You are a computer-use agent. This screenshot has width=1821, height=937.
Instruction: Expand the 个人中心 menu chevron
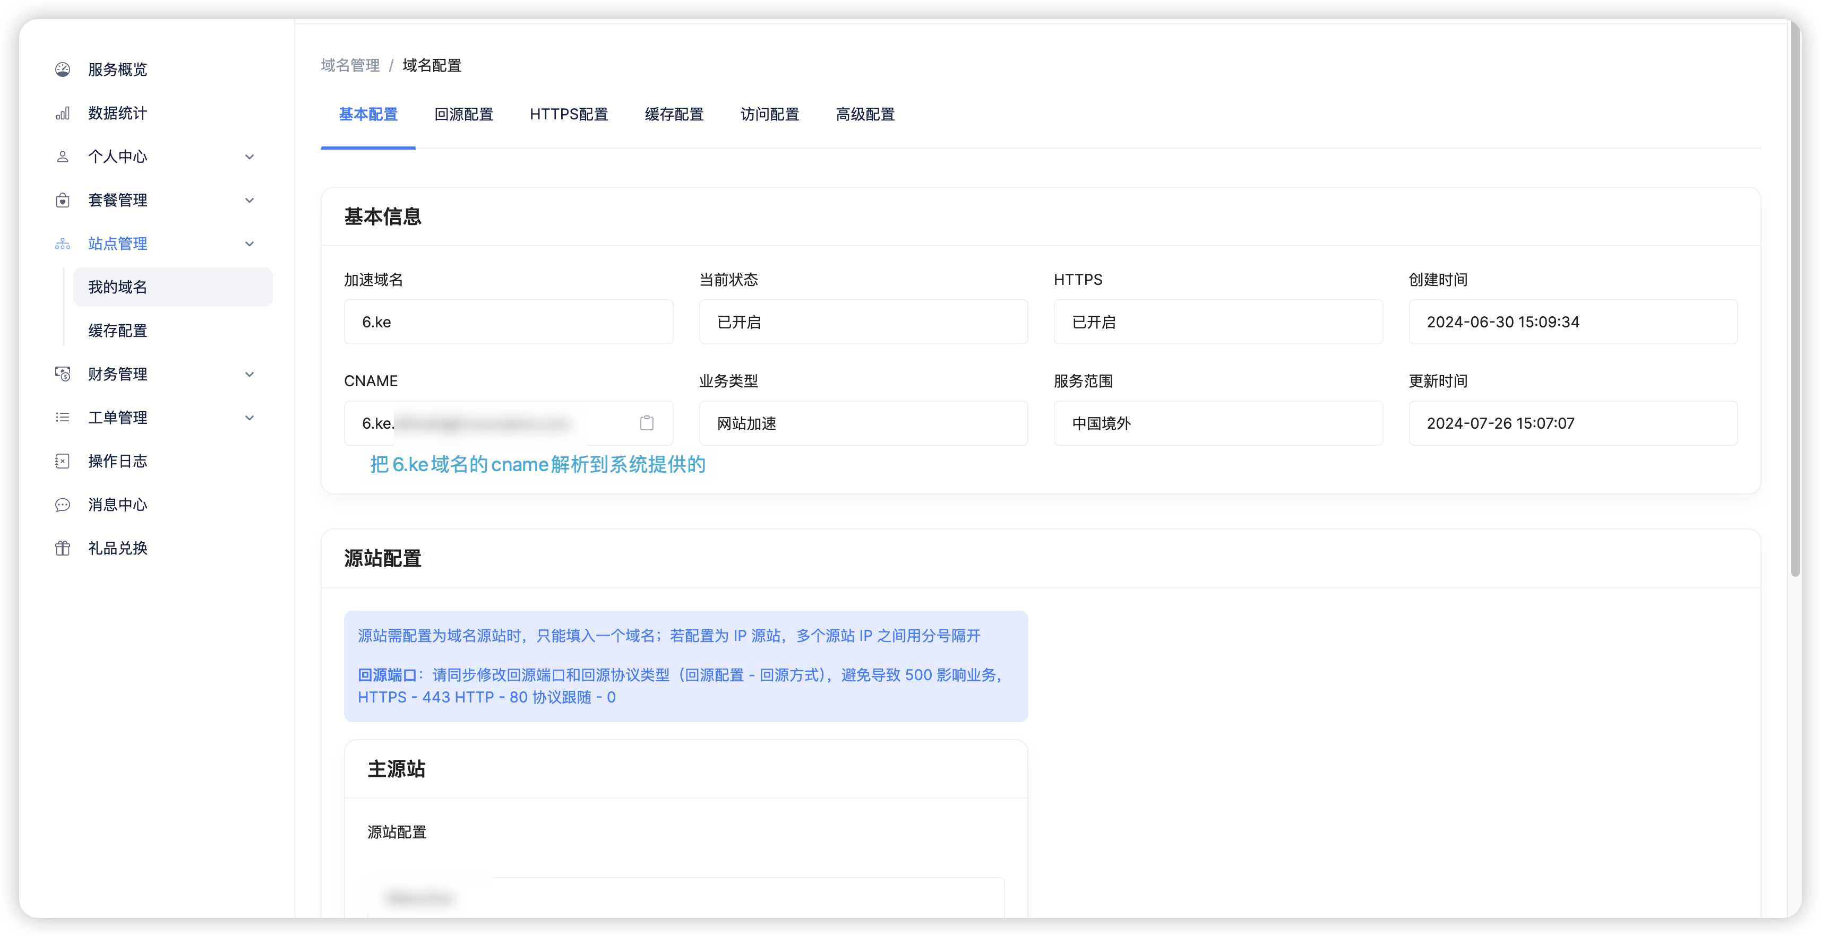tap(249, 157)
